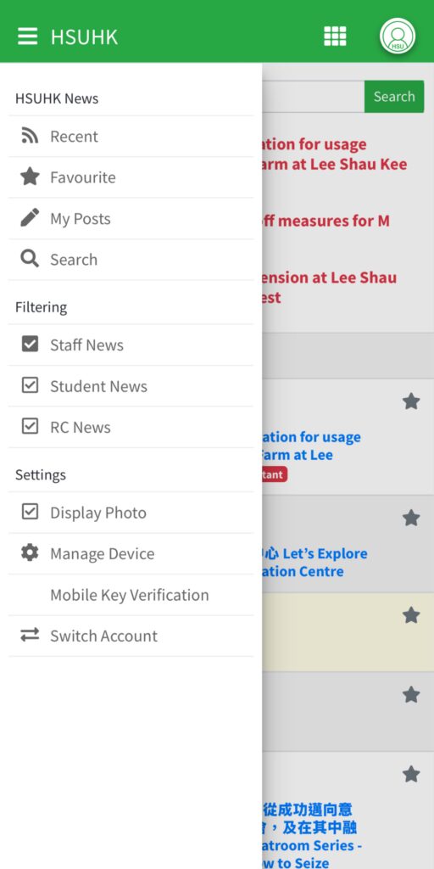This screenshot has width=434, height=869.
Task: Uncheck Staff News filter
Action: pos(30,345)
